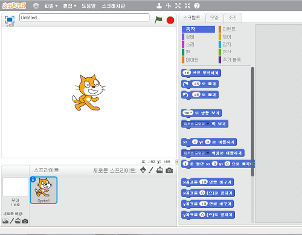Select the Shrink sprite tool

coord(187,5)
